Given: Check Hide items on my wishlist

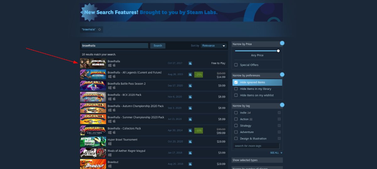Looking at the screenshot, I should pos(236,95).
